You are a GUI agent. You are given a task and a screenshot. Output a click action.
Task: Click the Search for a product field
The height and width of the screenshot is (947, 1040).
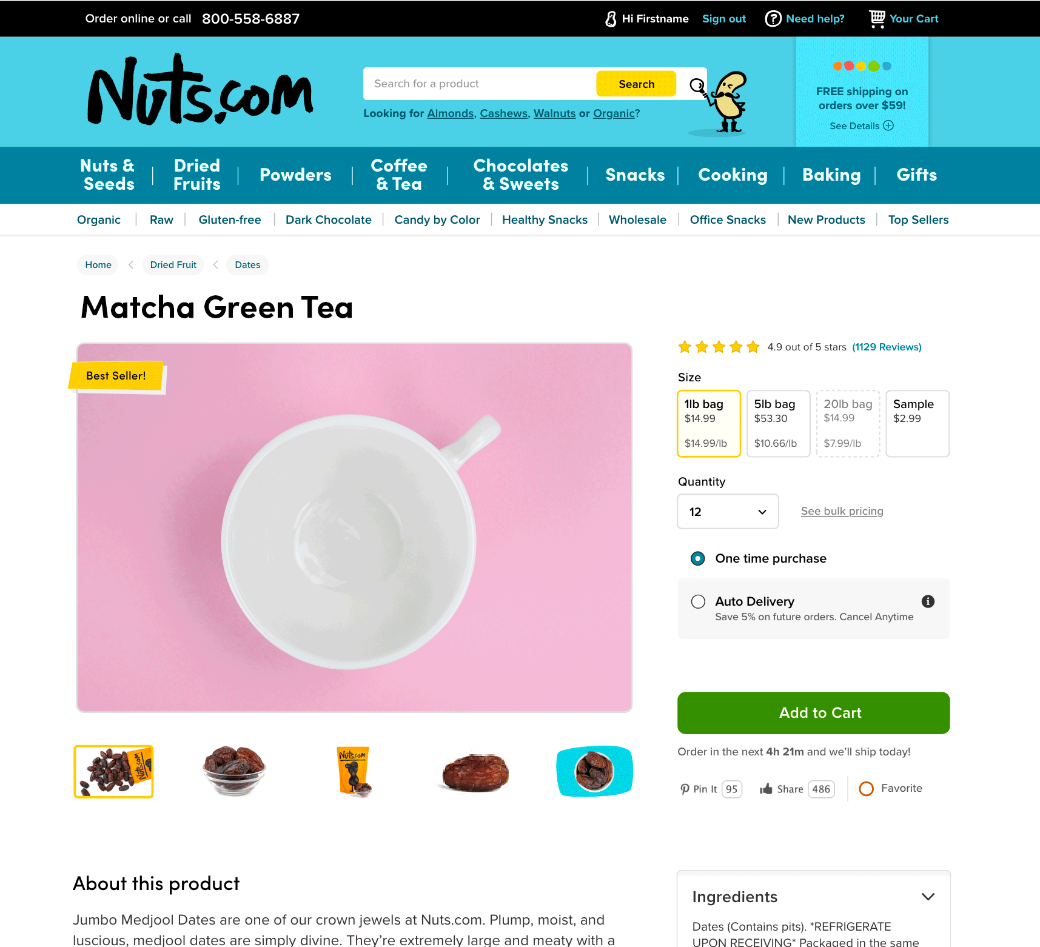click(479, 84)
